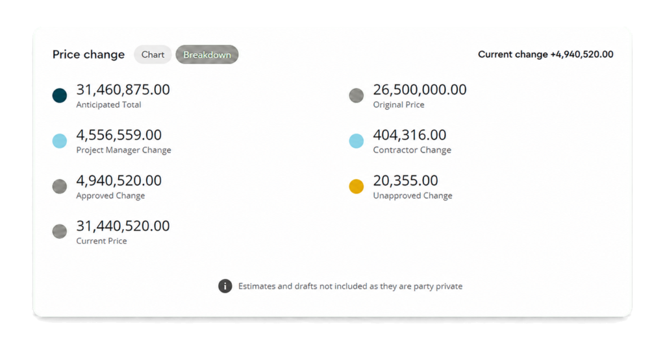Click the 20,355.00 Unapproved Change value
The height and width of the screenshot is (349, 665).
coord(405,181)
